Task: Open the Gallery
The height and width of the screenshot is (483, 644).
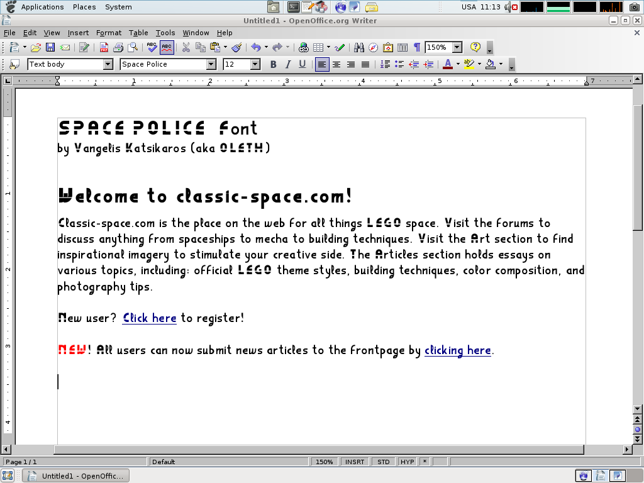Action: point(387,47)
